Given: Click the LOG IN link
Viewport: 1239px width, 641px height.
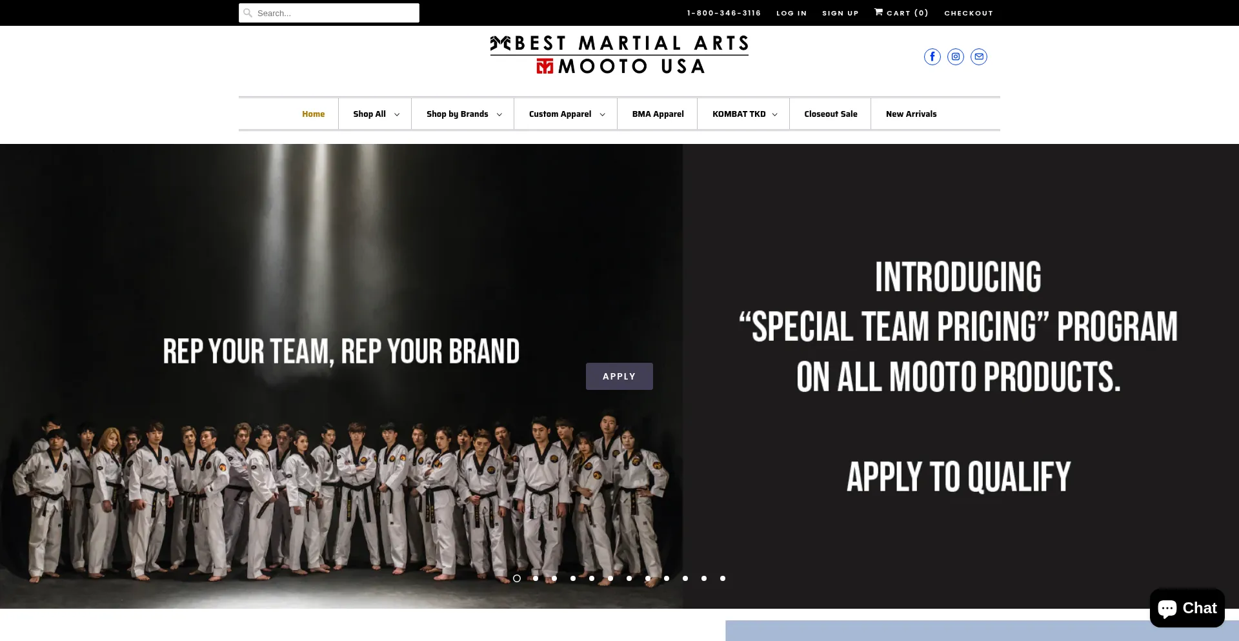Looking at the screenshot, I should click(x=791, y=13).
